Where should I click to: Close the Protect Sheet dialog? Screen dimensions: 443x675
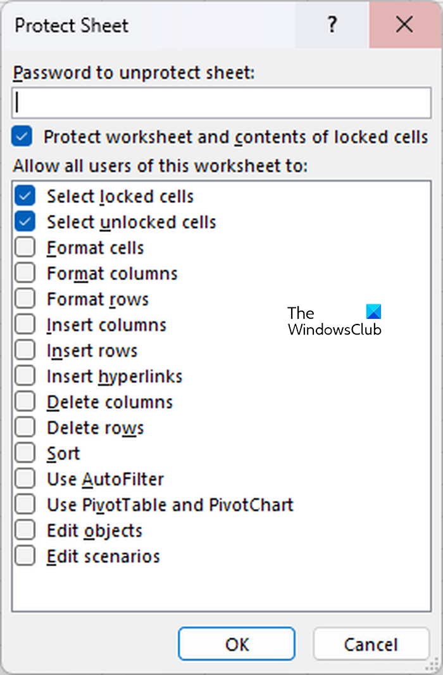point(405,25)
